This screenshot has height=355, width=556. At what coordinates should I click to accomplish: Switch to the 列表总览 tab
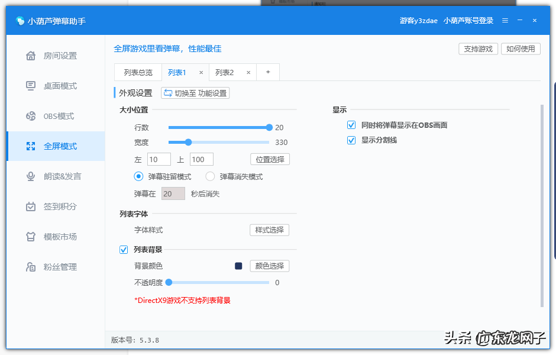click(138, 72)
